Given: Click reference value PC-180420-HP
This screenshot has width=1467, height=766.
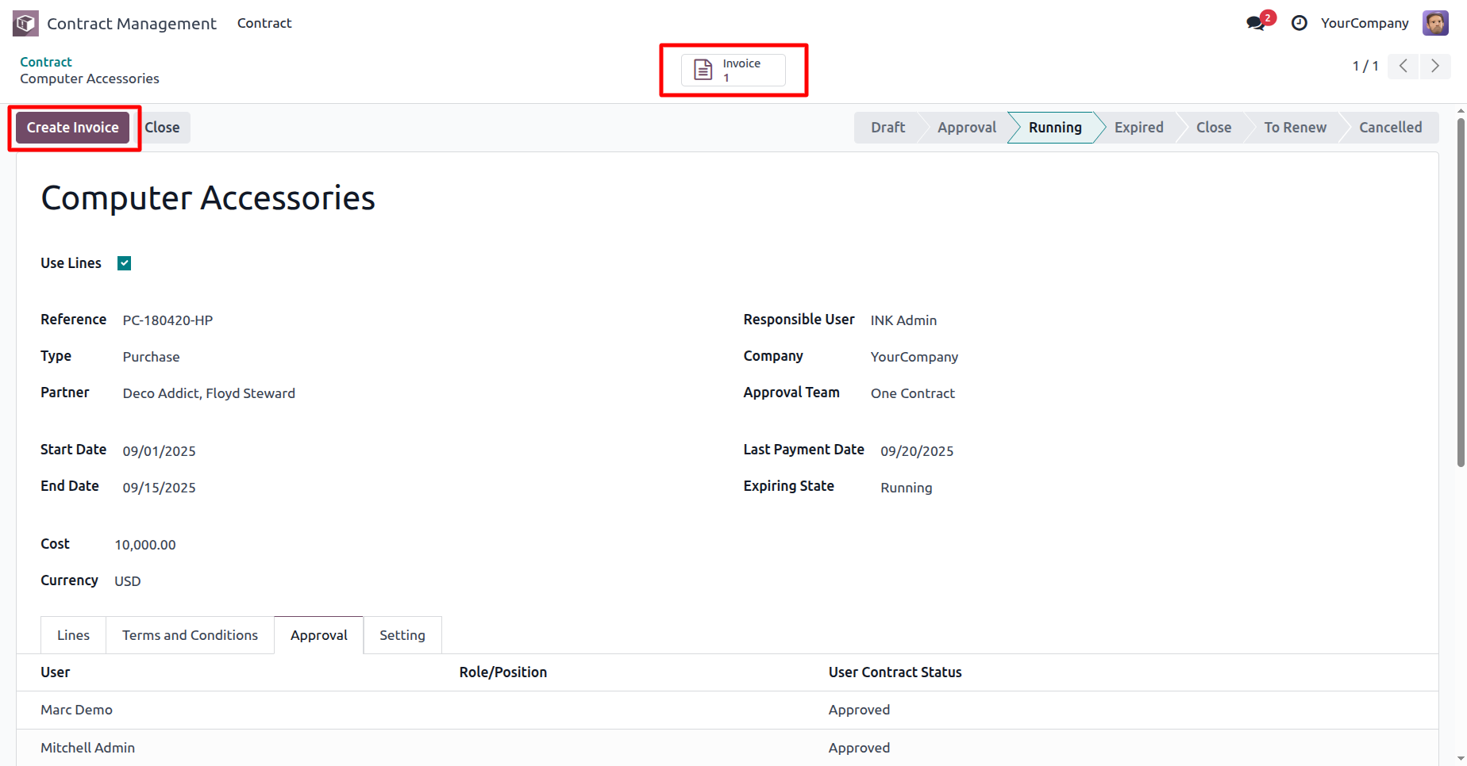Looking at the screenshot, I should 167,320.
